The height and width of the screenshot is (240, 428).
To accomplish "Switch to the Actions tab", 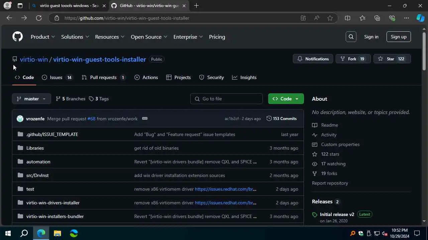I will 146,77.
